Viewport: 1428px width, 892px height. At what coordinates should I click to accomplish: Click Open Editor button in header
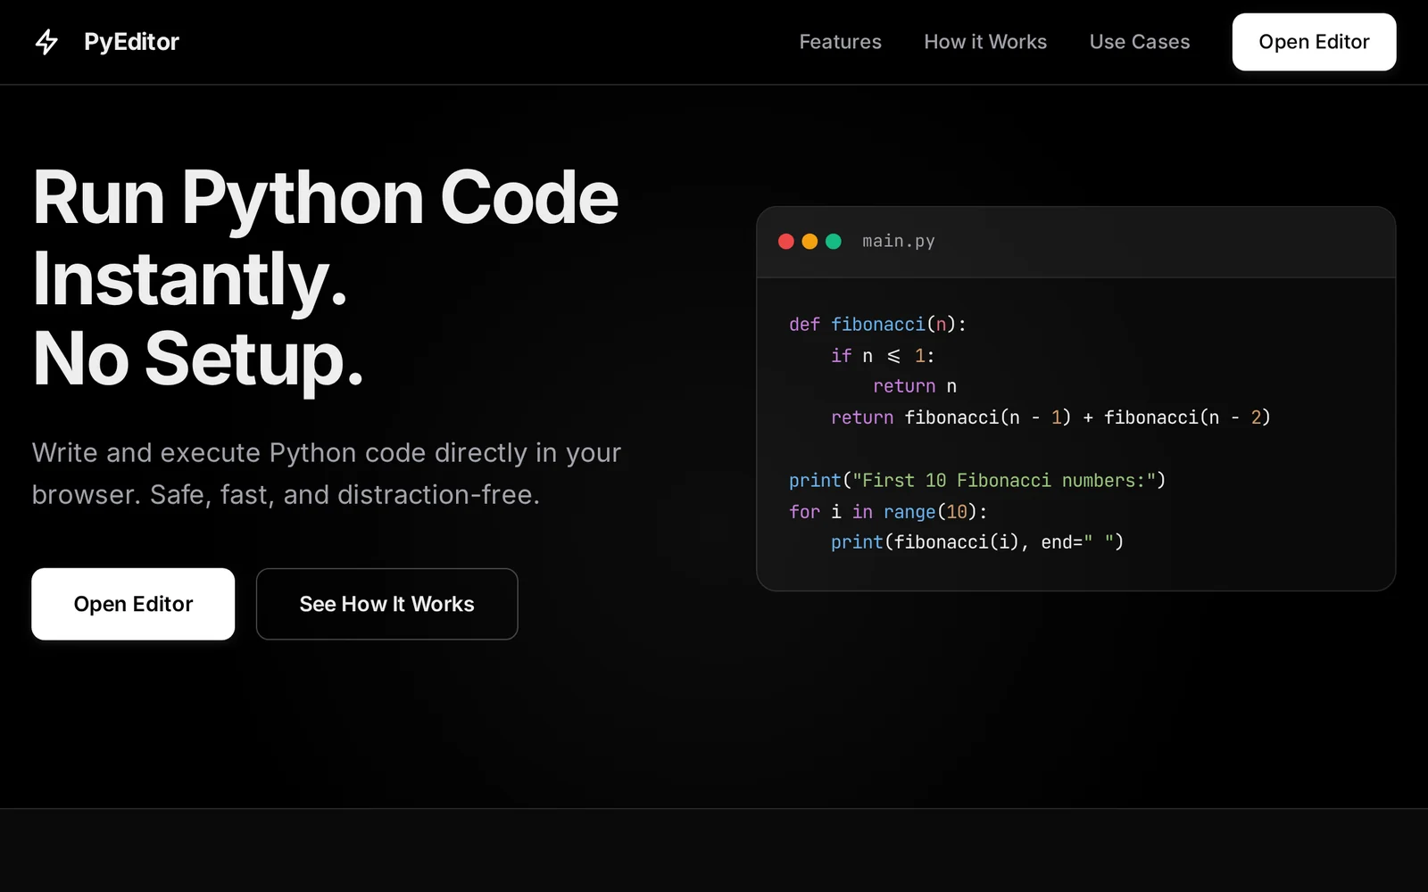pos(1314,42)
